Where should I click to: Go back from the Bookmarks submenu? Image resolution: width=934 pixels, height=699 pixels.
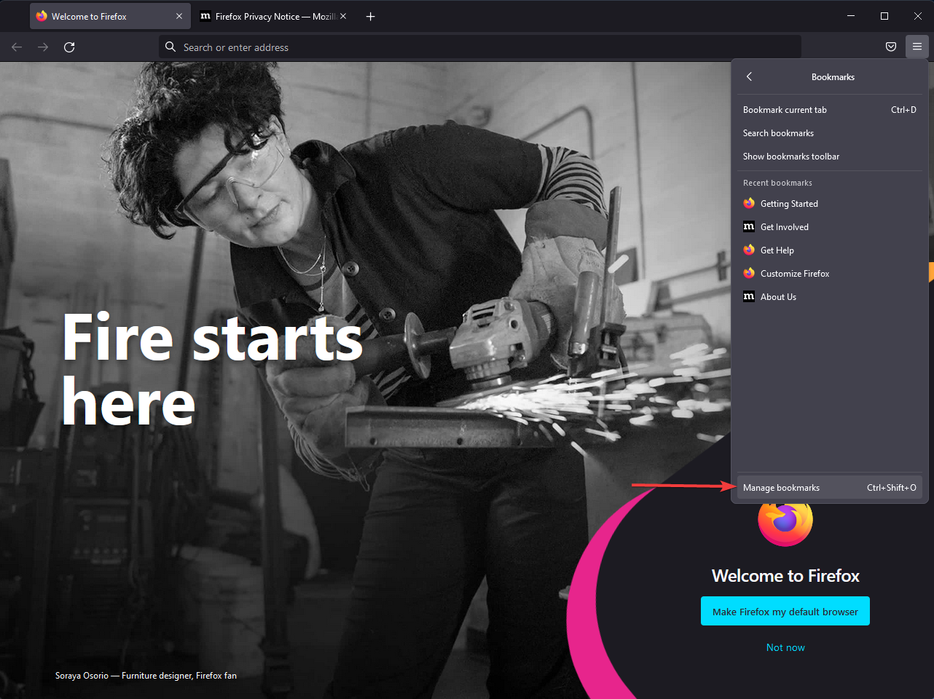click(x=749, y=76)
